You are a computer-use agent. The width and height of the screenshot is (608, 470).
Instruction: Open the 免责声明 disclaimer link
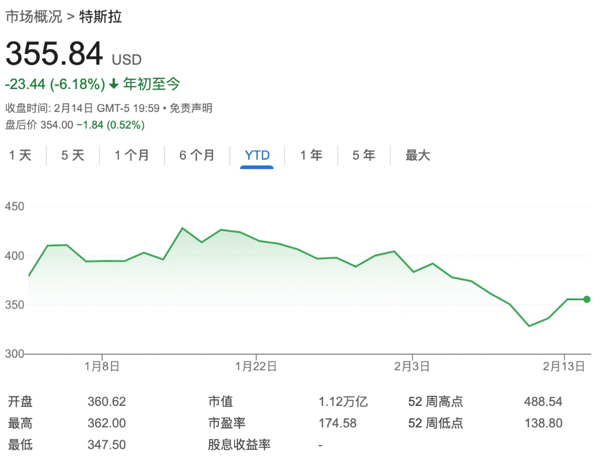coord(191,108)
